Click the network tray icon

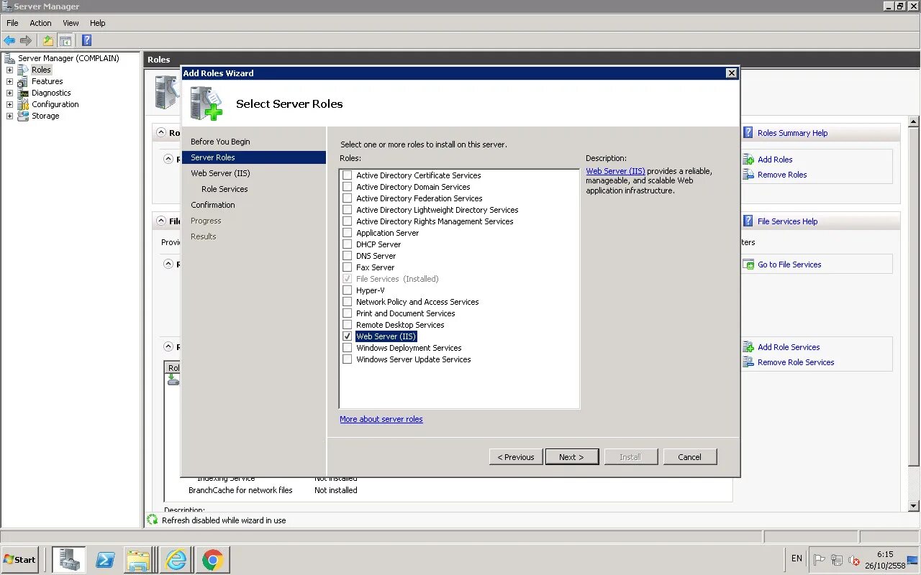pos(837,560)
